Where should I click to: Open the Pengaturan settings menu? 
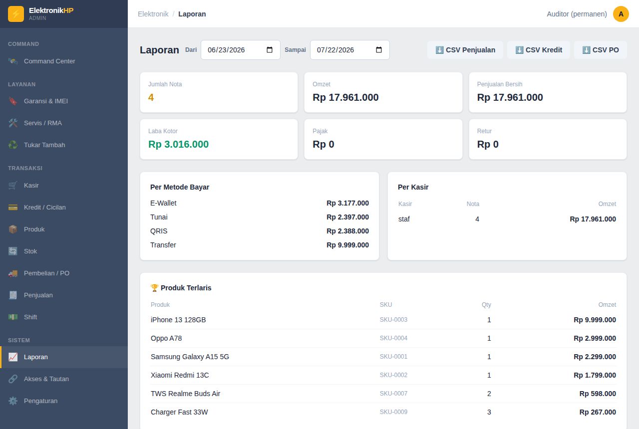click(64, 401)
